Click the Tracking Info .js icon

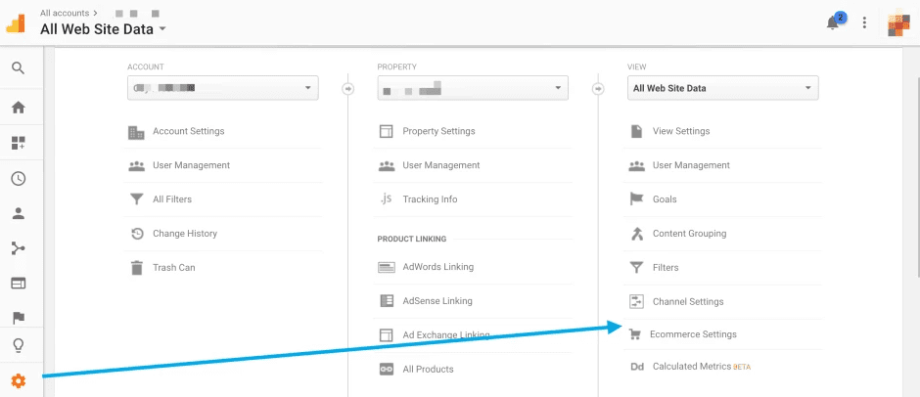click(x=386, y=199)
